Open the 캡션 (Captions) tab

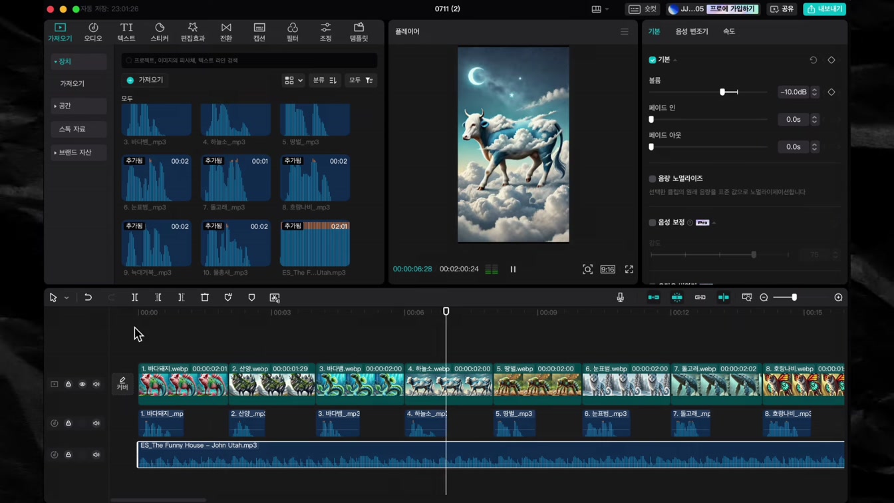259,31
